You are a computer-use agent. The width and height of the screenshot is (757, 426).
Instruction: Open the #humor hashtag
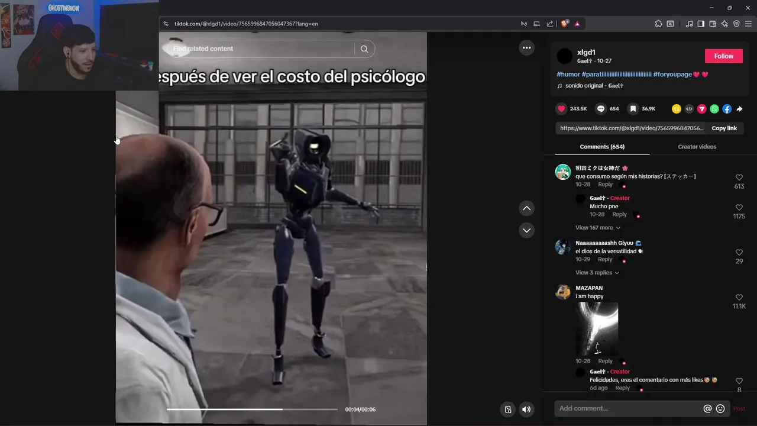[x=568, y=75]
